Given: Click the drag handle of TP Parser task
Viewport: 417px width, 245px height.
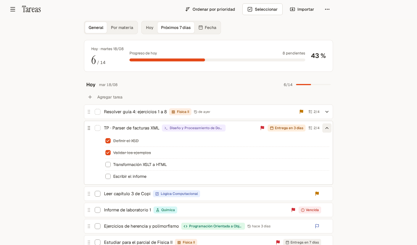Looking at the screenshot, I should coord(89,128).
